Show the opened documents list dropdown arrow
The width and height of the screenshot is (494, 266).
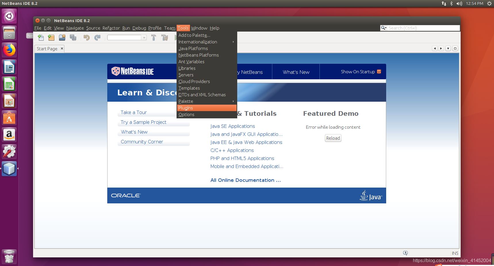click(x=448, y=49)
